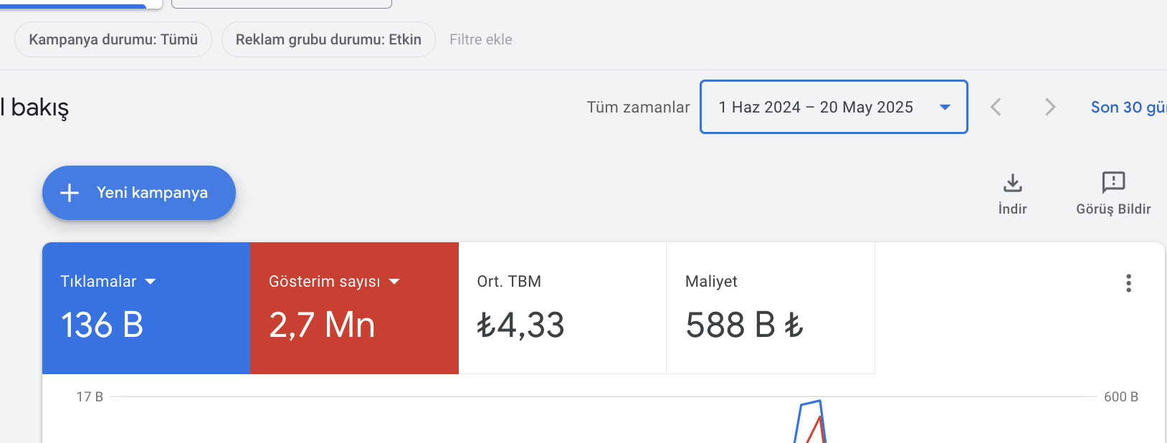Screen dimensions: 1167x443
Task: Click the plus icon on Yeni kampanya
Action: click(70, 193)
